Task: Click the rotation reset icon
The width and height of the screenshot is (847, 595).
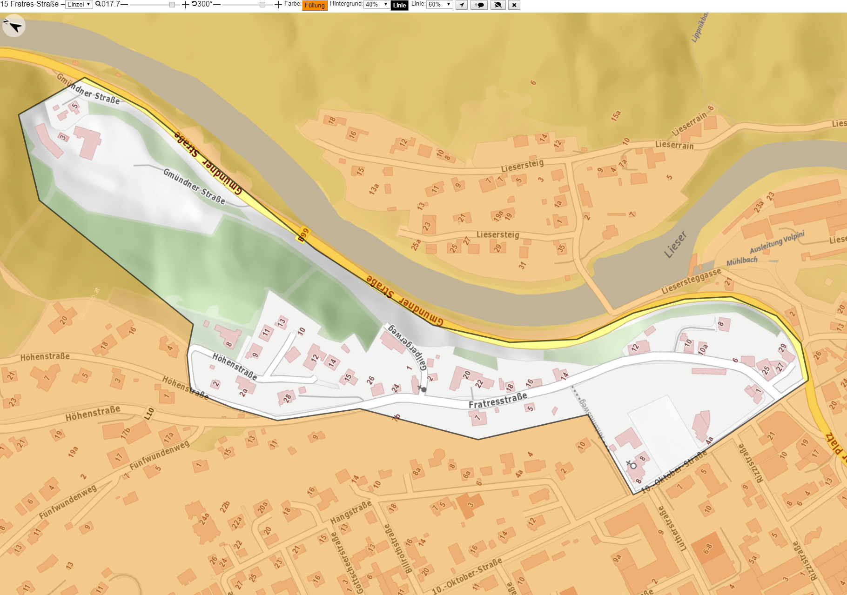Action: pyautogui.click(x=194, y=4)
